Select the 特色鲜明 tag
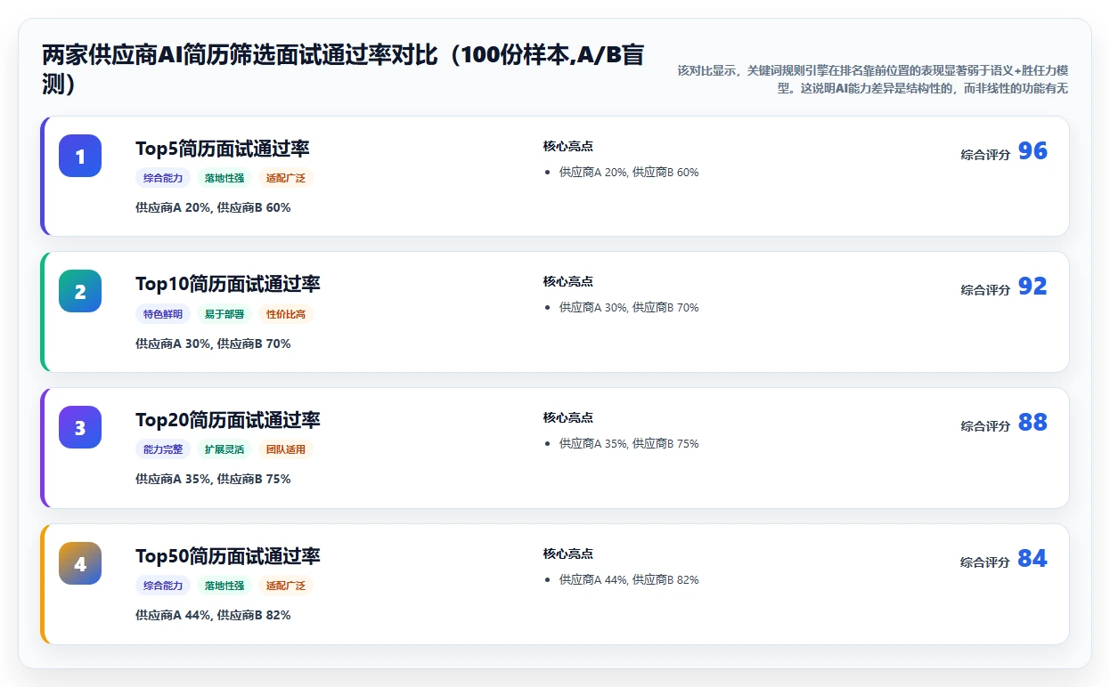Viewport: 1110px width, 687px height. [x=163, y=314]
